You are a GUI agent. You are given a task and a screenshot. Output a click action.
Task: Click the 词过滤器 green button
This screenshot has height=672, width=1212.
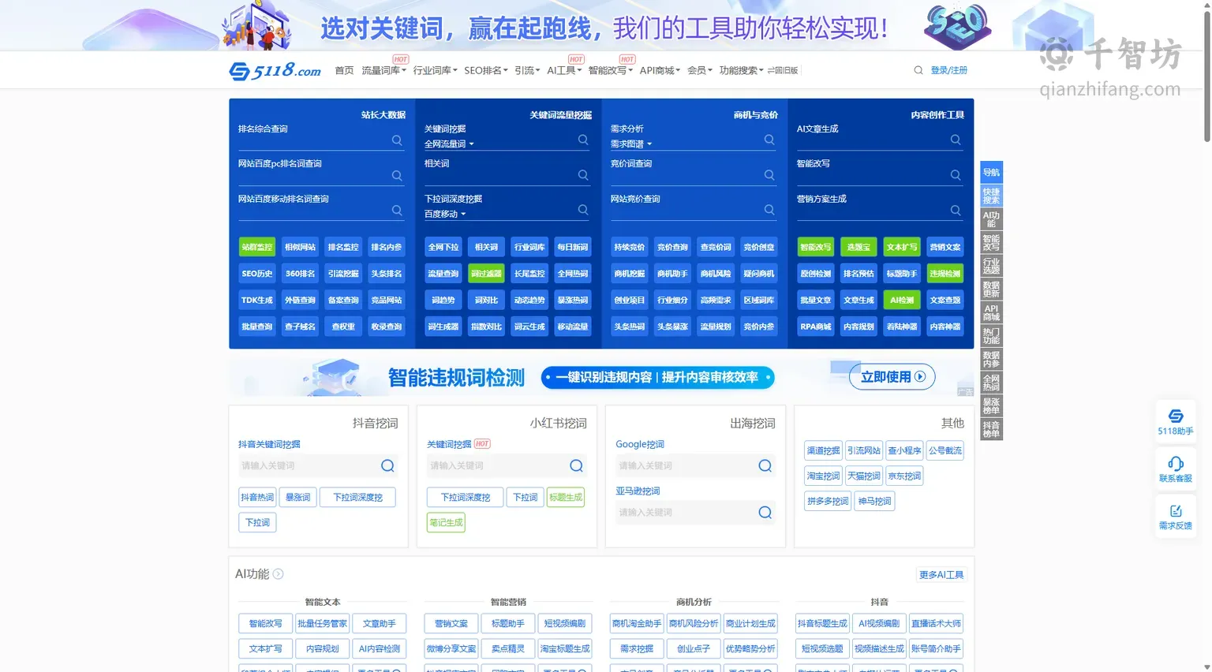486,274
